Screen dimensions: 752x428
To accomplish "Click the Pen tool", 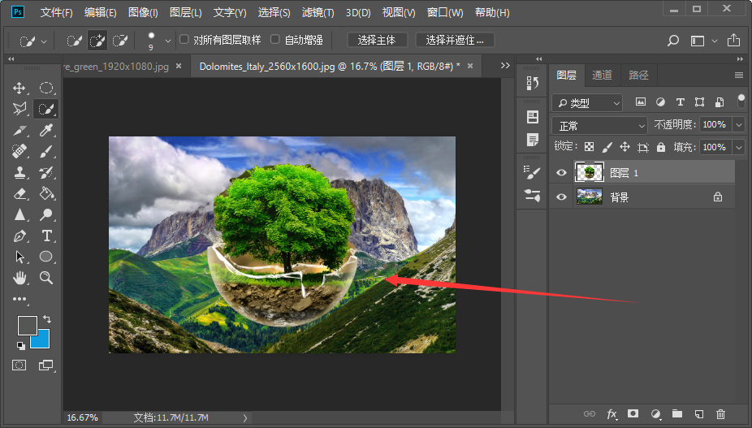I will 19,236.
